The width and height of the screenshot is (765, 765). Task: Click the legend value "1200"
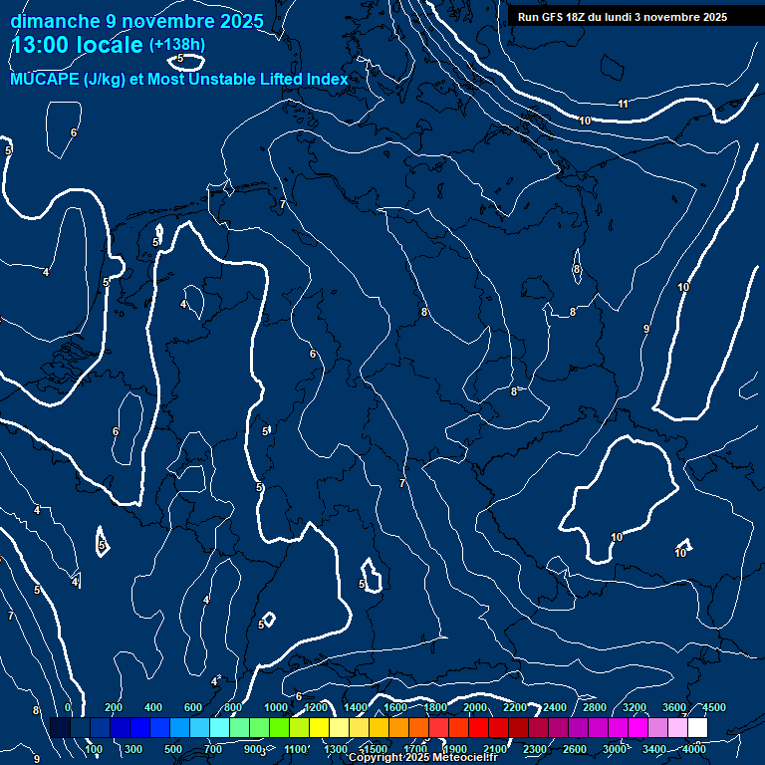tap(316, 707)
